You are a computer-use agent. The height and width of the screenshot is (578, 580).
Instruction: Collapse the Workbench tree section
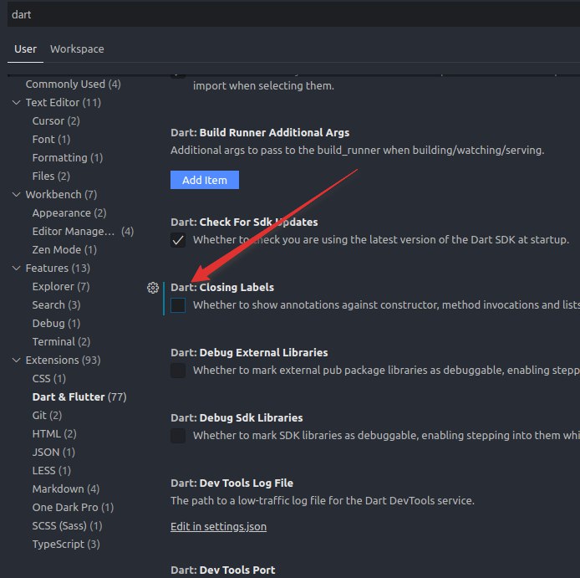tap(16, 194)
